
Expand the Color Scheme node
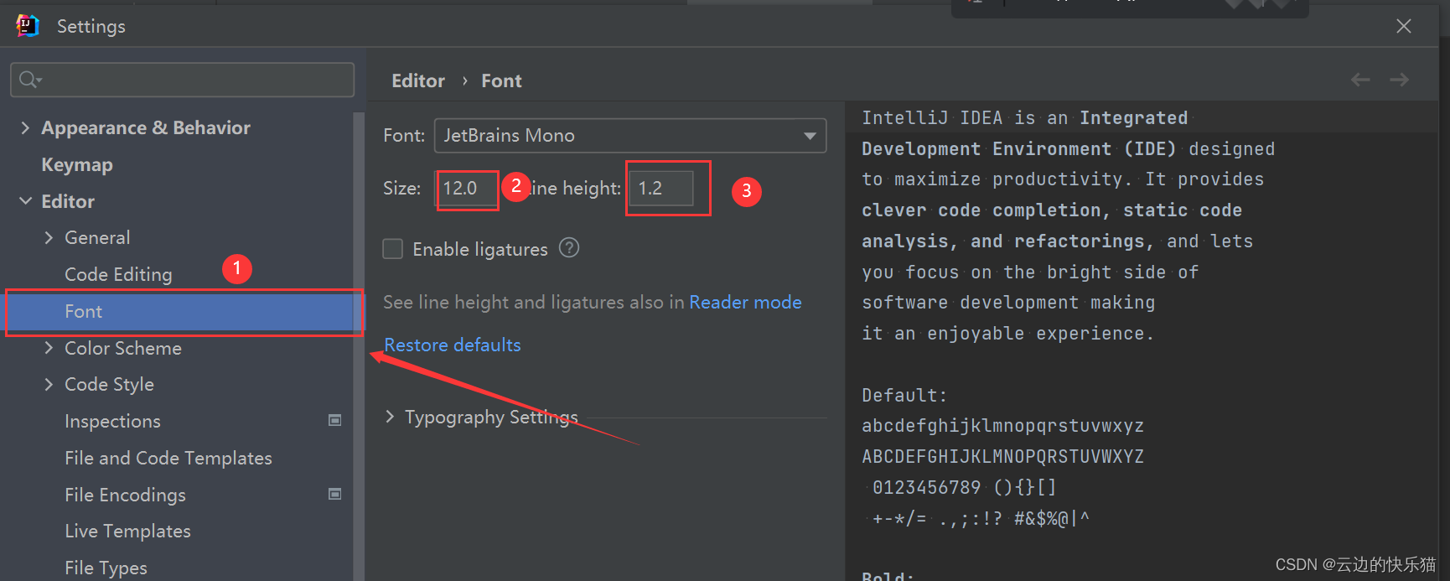tap(49, 348)
